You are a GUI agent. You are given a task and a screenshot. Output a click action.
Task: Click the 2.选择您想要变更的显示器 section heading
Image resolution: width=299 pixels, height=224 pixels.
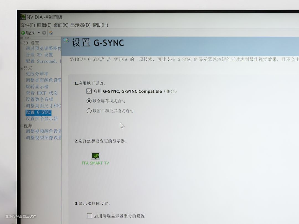point(101,141)
